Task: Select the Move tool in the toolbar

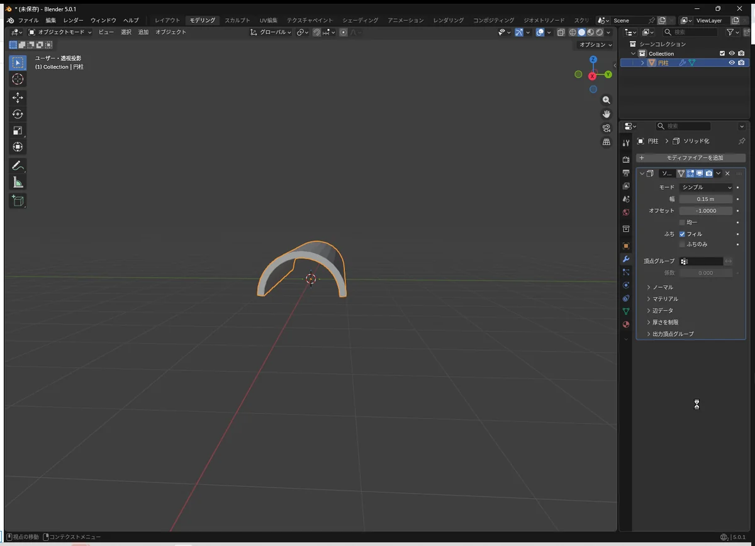Action: [x=18, y=98]
